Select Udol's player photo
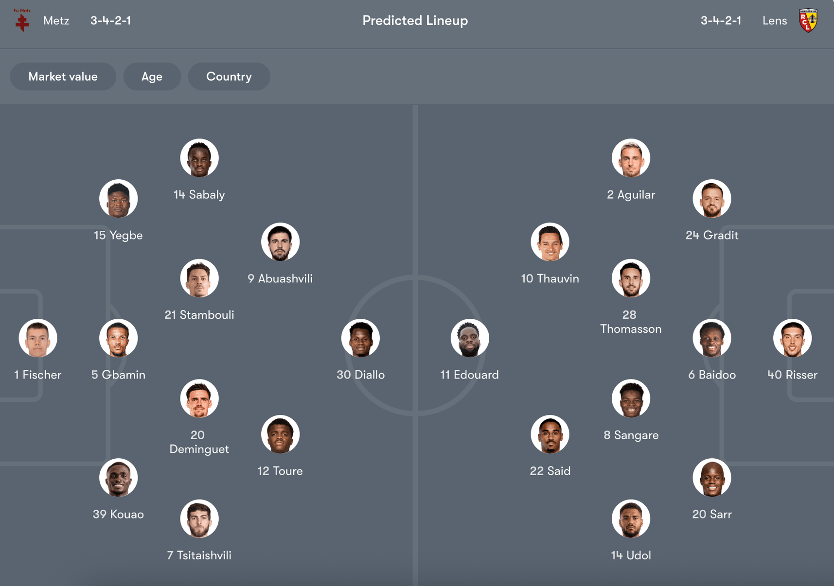 click(631, 518)
